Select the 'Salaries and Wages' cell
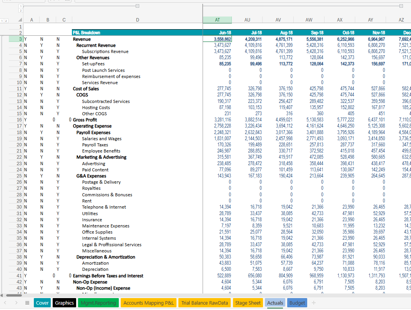 tap(137, 139)
